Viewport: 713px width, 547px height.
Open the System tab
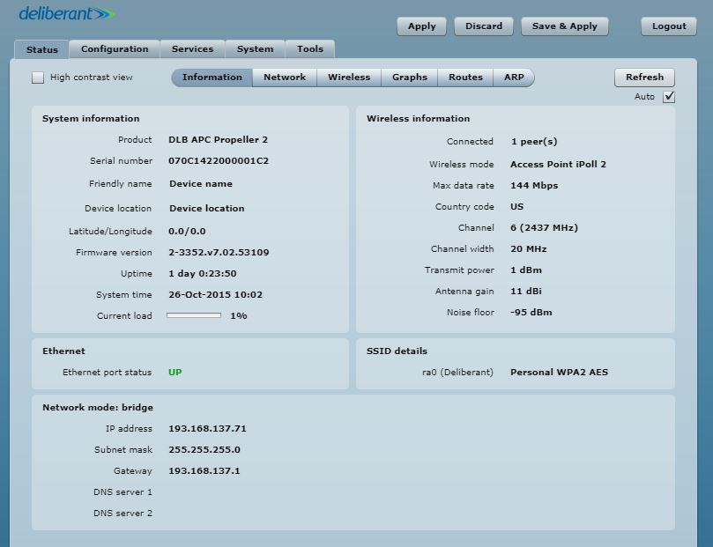tap(255, 49)
